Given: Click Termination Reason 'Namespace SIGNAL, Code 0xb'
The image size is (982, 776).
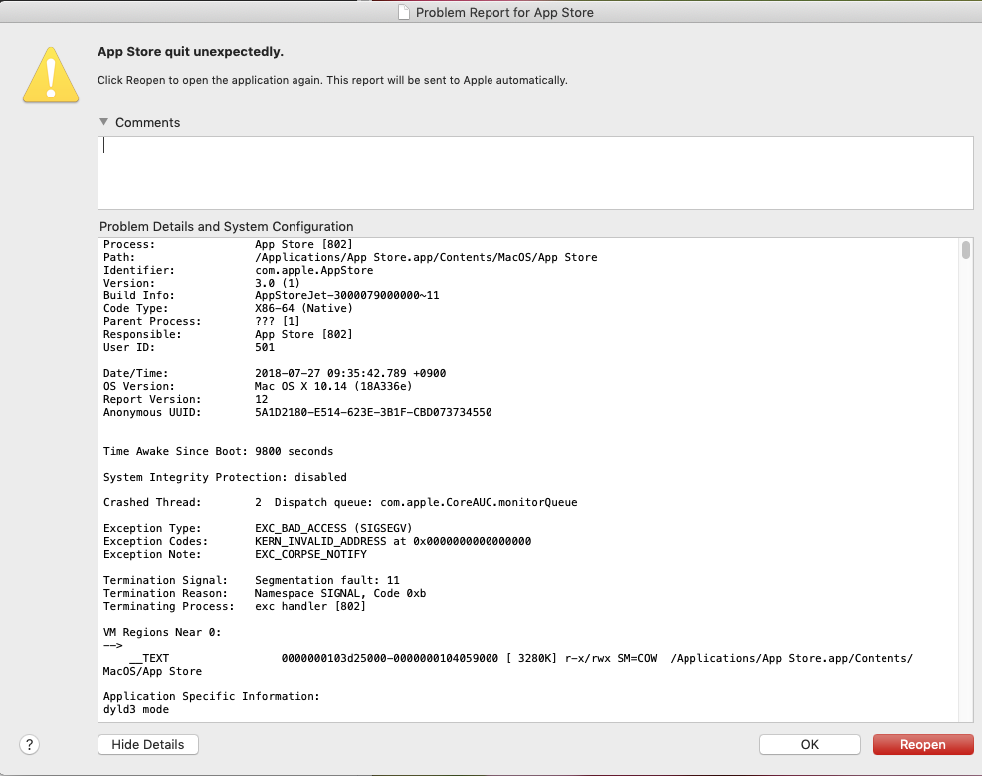Looking at the screenshot, I should (340, 593).
